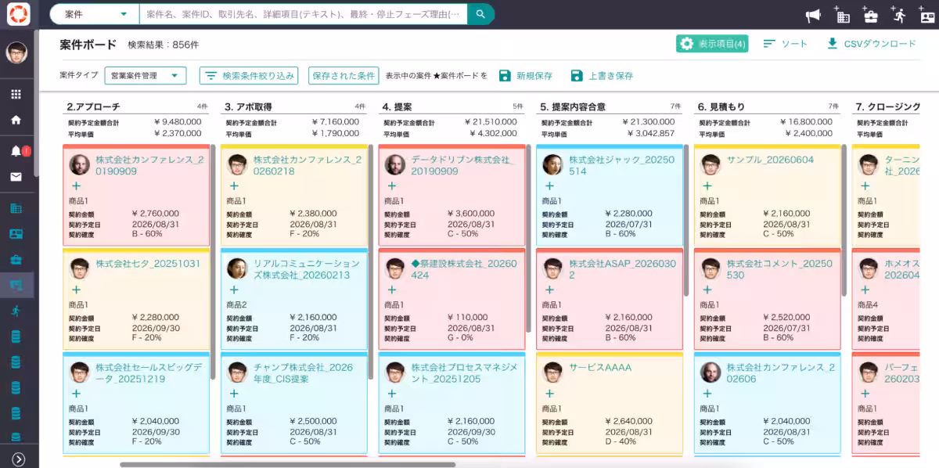
Task: Open card 株式会社プロセスマネジメント_20251205
Action: [452, 403]
